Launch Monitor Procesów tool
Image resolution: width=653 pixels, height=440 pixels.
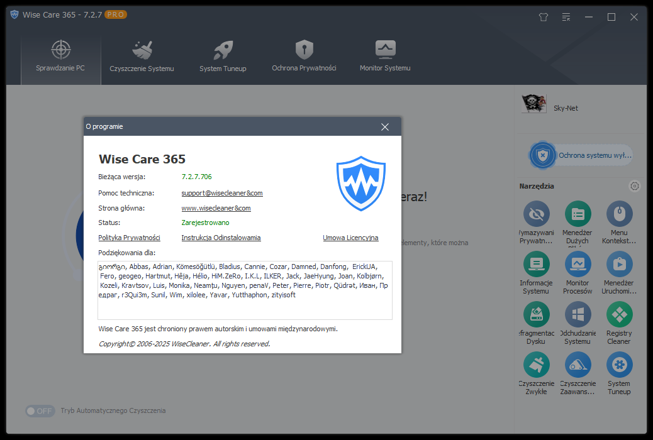(x=578, y=273)
